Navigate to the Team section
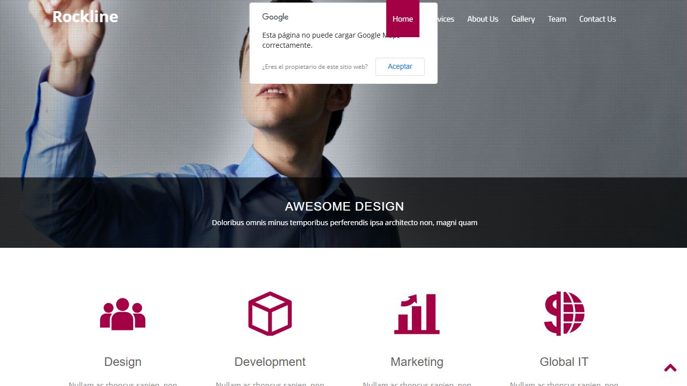This screenshot has width=687, height=386. click(557, 19)
